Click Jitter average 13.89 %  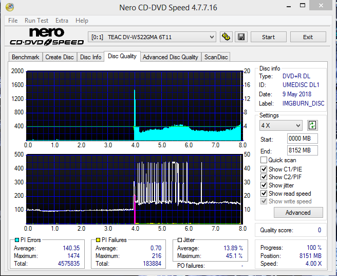pos(233,248)
